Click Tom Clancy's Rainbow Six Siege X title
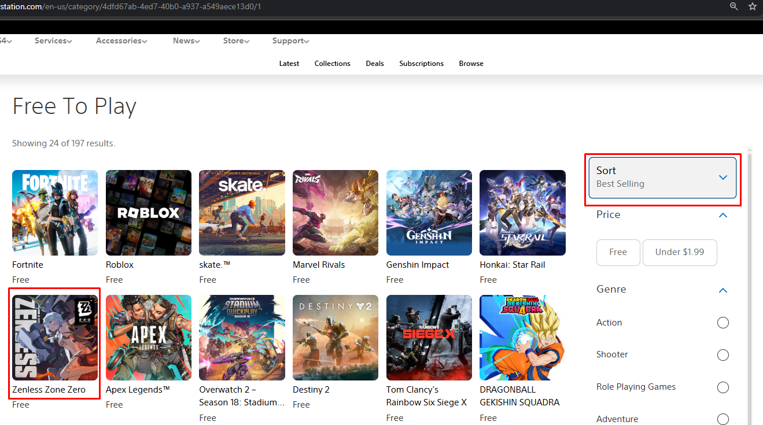Screen dimensions: 763x425 pos(427,396)
